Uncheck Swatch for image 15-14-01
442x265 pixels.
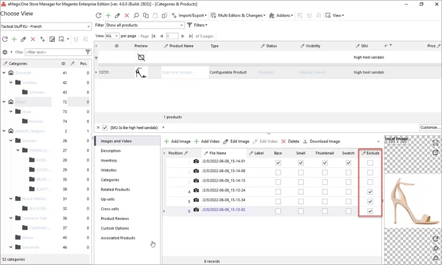(348, 163)
